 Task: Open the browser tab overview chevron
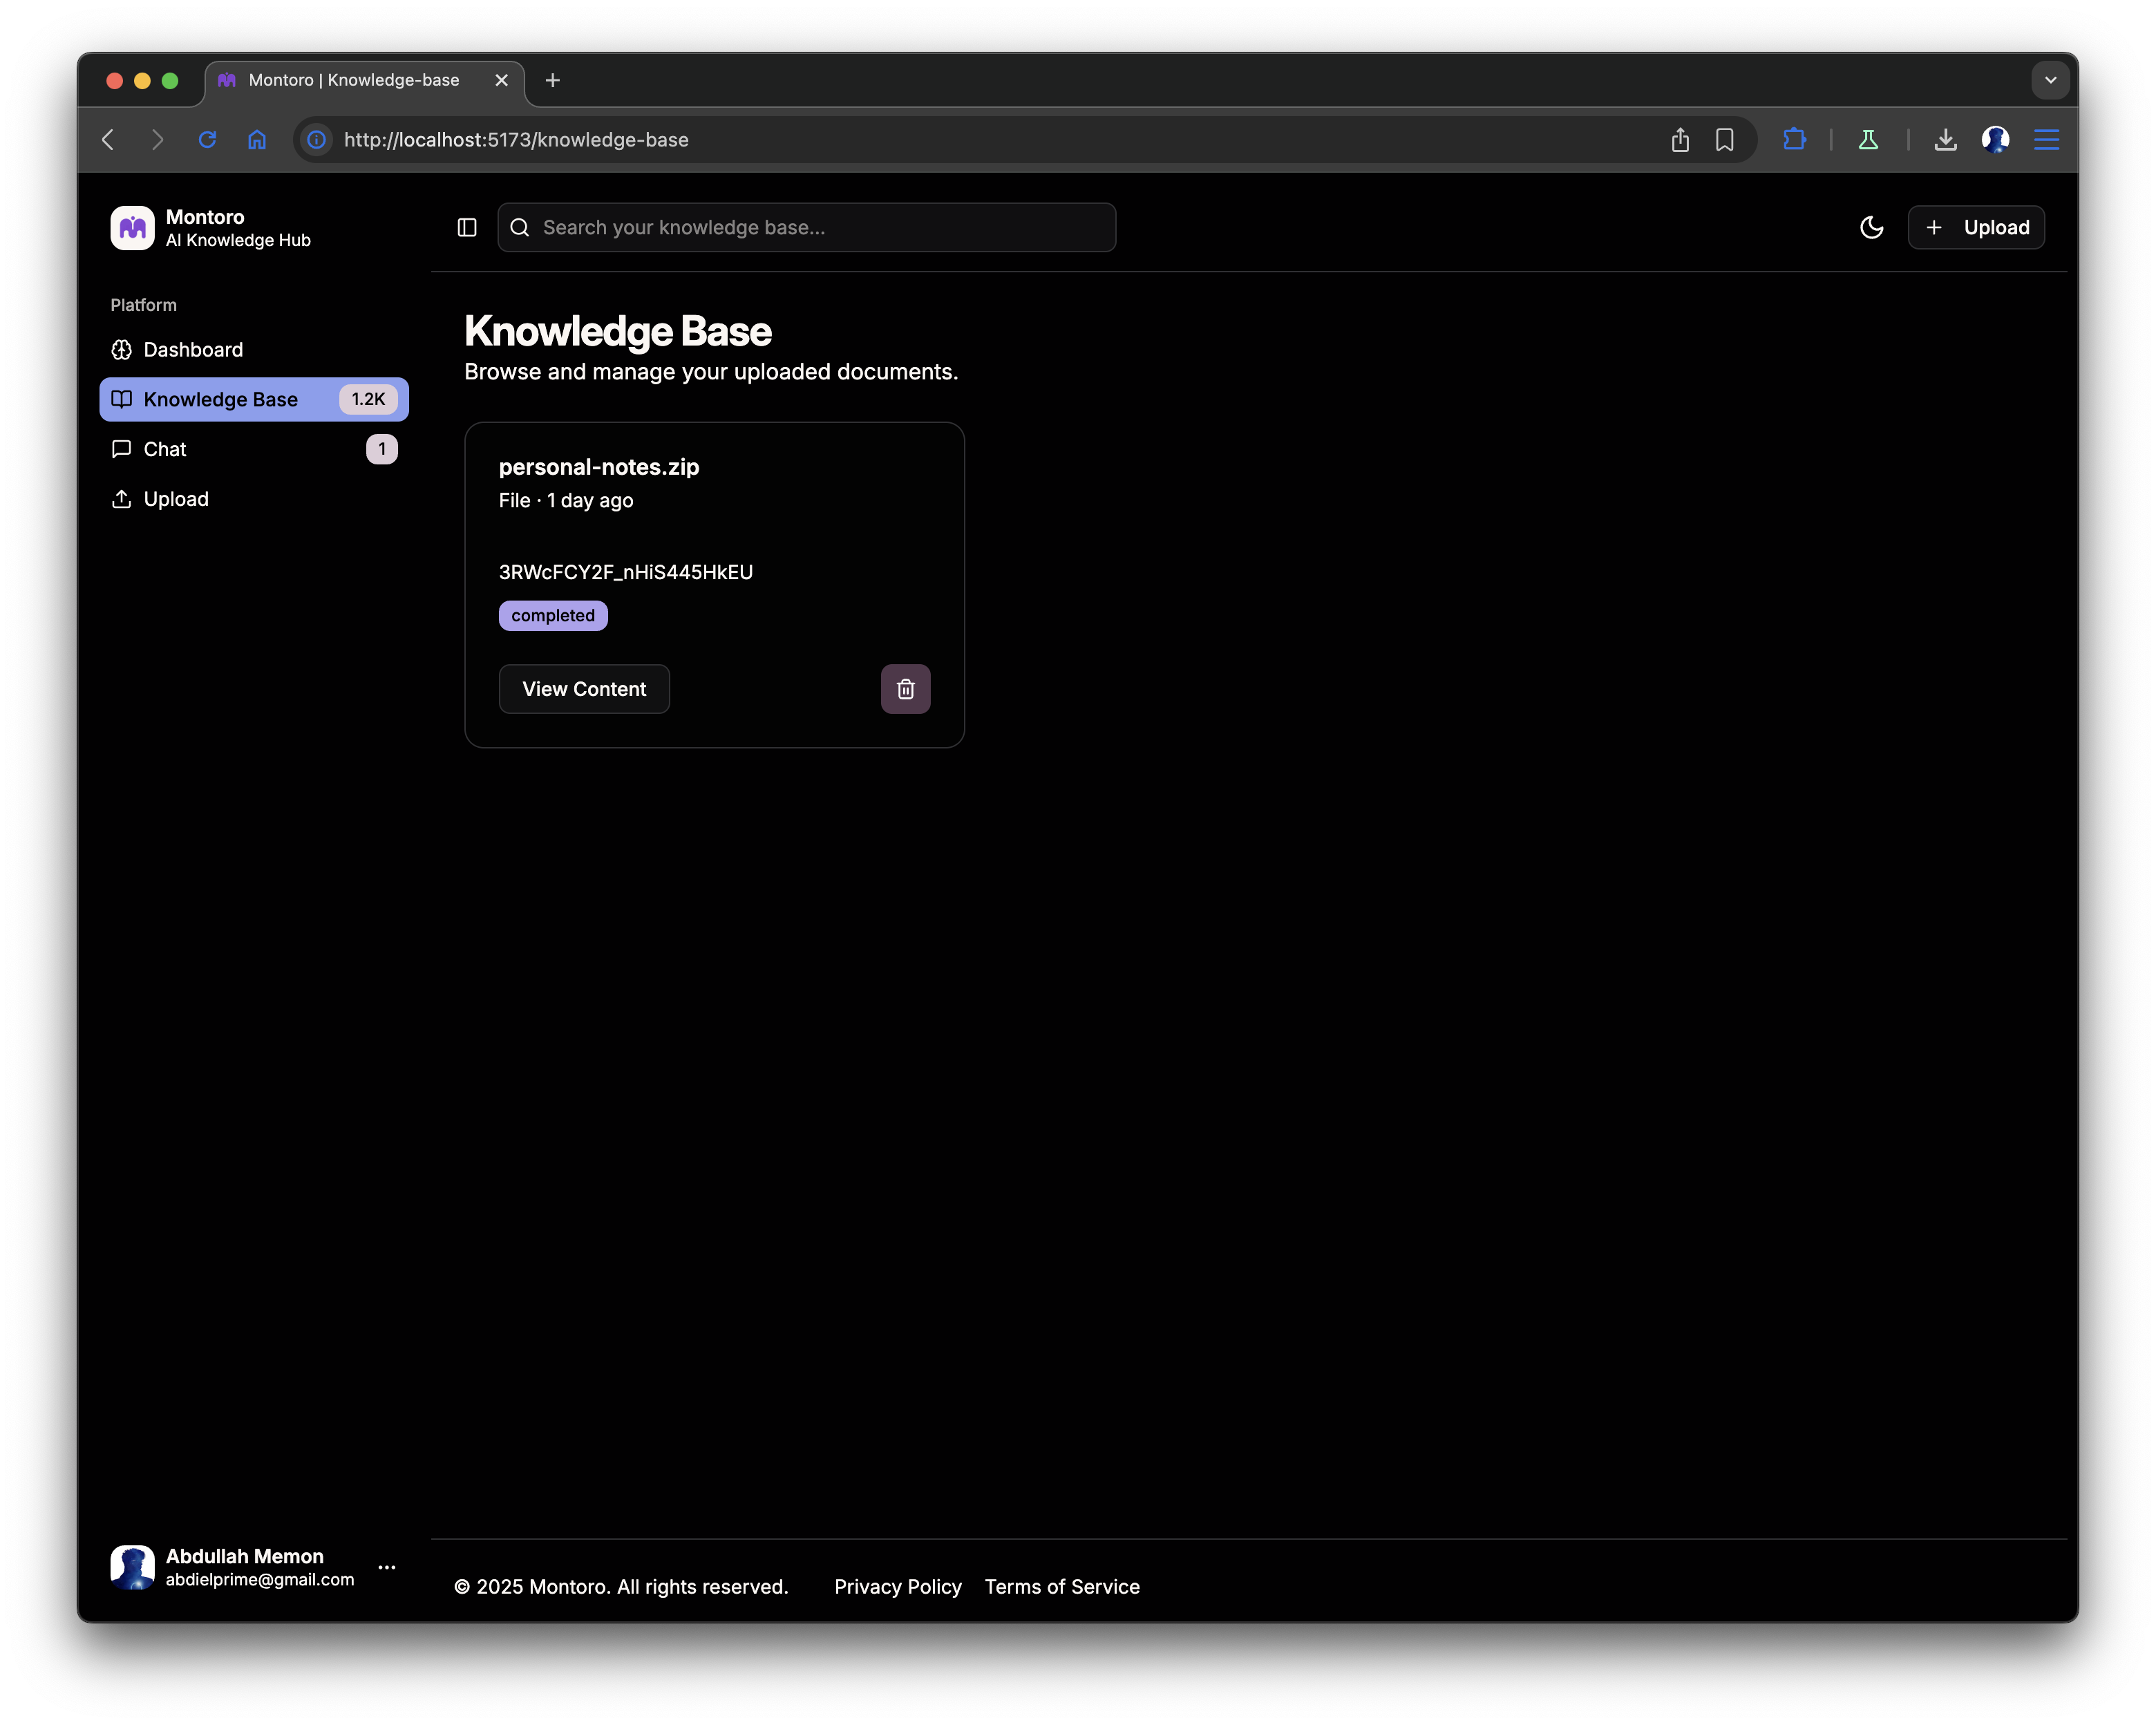pyautogui.click(x=2051, y=80)
